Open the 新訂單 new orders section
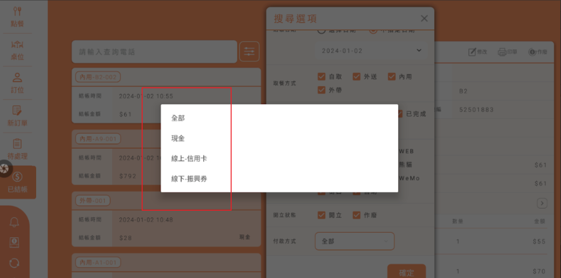 tap(17, 116)
